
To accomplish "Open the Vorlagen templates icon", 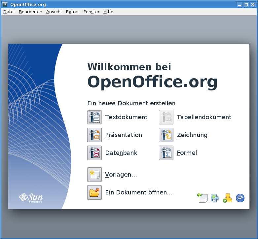I will 94,175.
